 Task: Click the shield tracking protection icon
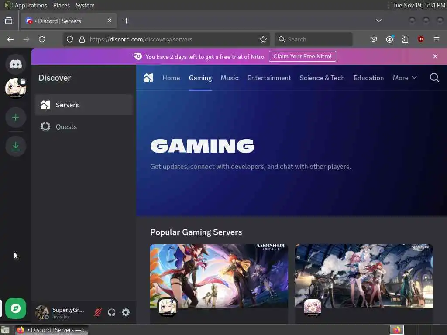pos(70,39)
